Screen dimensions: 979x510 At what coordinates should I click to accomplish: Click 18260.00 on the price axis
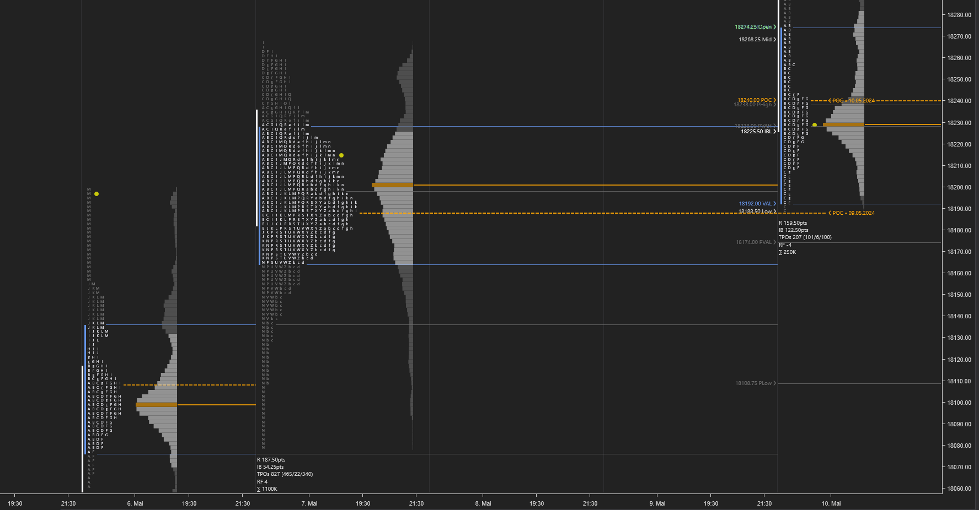[959, 58]
